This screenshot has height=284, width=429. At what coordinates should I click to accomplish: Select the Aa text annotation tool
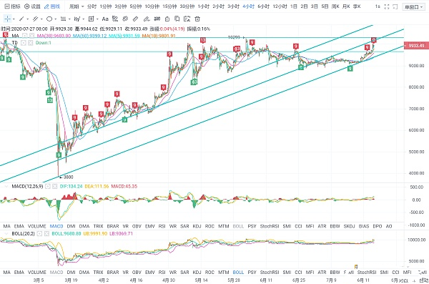(105, 19)
